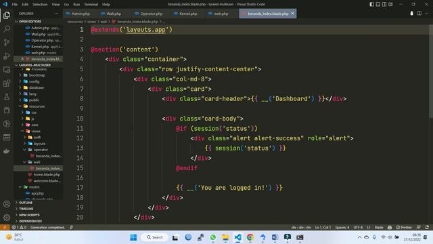Screen dimensions: 433x244
Task: Click taskbar Search box
Action: tap(155, 237)
